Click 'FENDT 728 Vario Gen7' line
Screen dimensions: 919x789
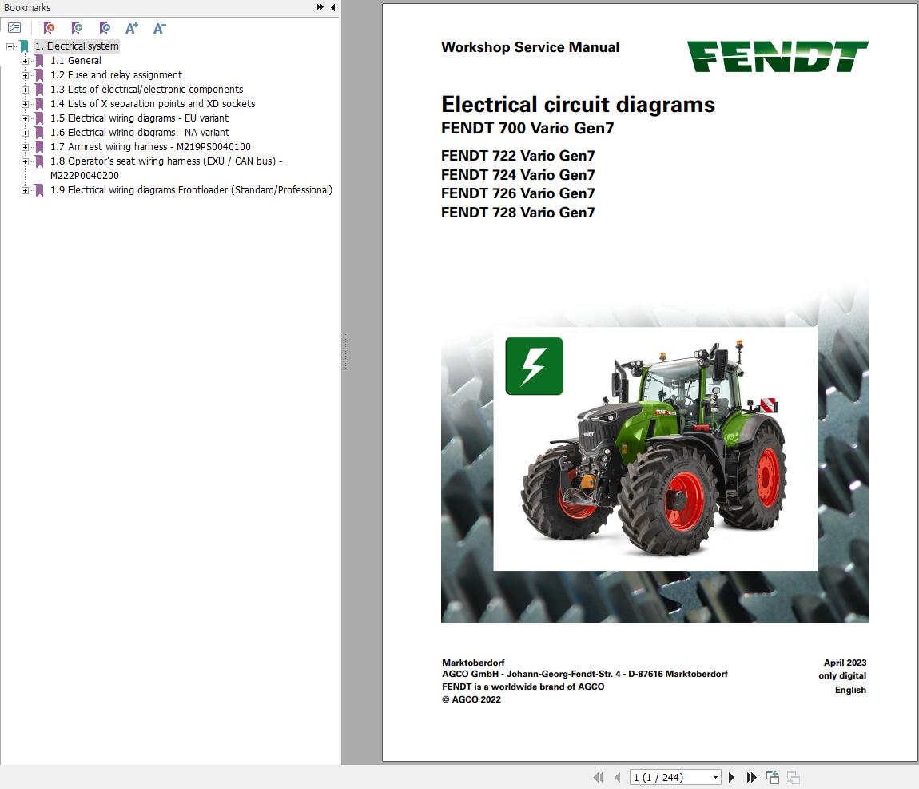pyautogui.click(x=518, y=212)
